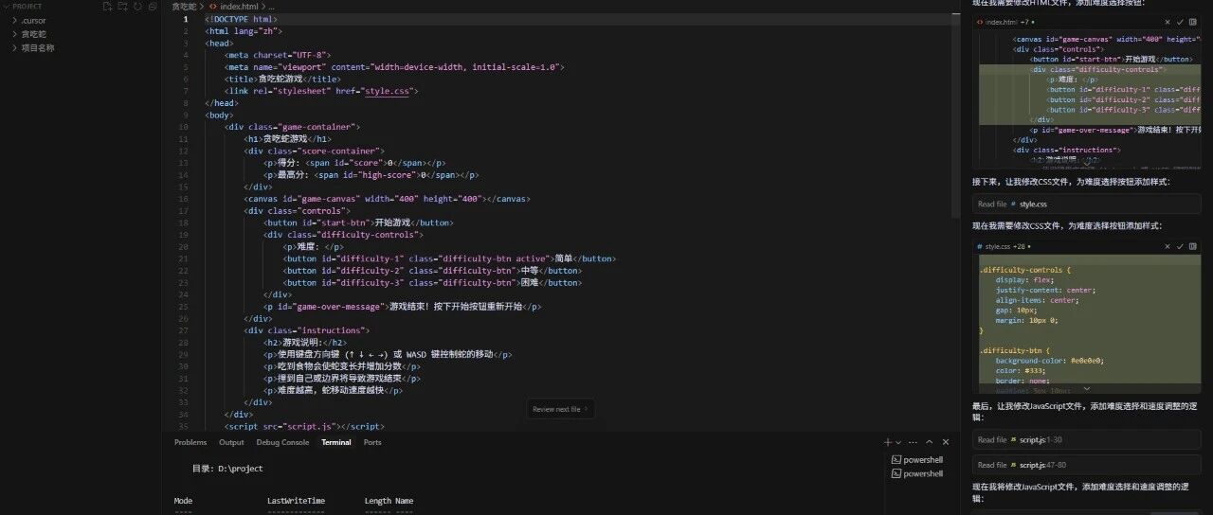
Task: Click the editor vertical scrollbar
Action: click(x=956, y=114)
